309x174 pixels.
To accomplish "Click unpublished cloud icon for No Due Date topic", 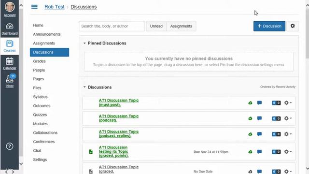I will coord(250,172).
